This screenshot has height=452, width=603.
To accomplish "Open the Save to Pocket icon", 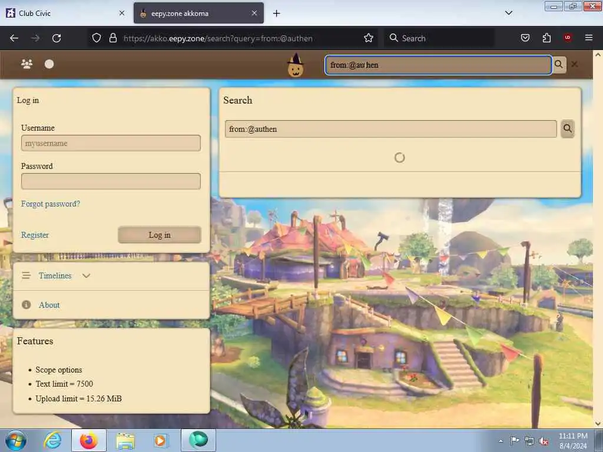I will point(525,38).
